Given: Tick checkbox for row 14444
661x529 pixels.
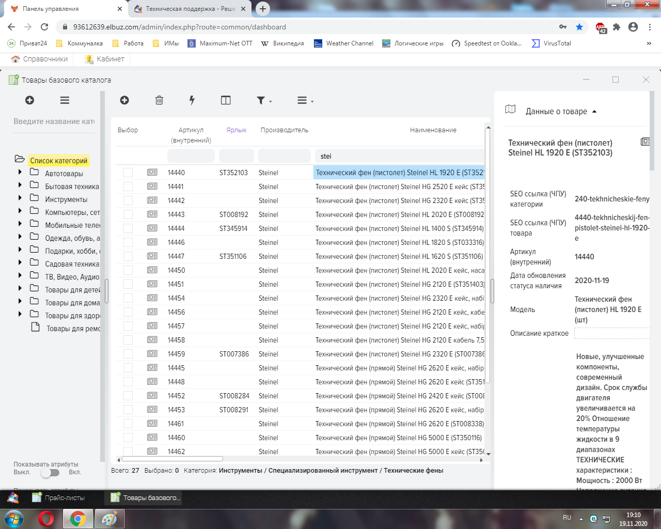Looking at the screenshot, I should pos(128,228).
